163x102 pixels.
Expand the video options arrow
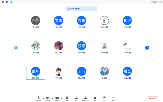coord(52,98)
